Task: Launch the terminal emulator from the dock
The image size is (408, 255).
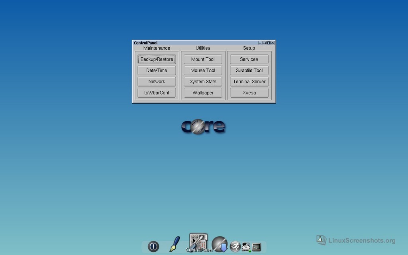Action: 256,246
